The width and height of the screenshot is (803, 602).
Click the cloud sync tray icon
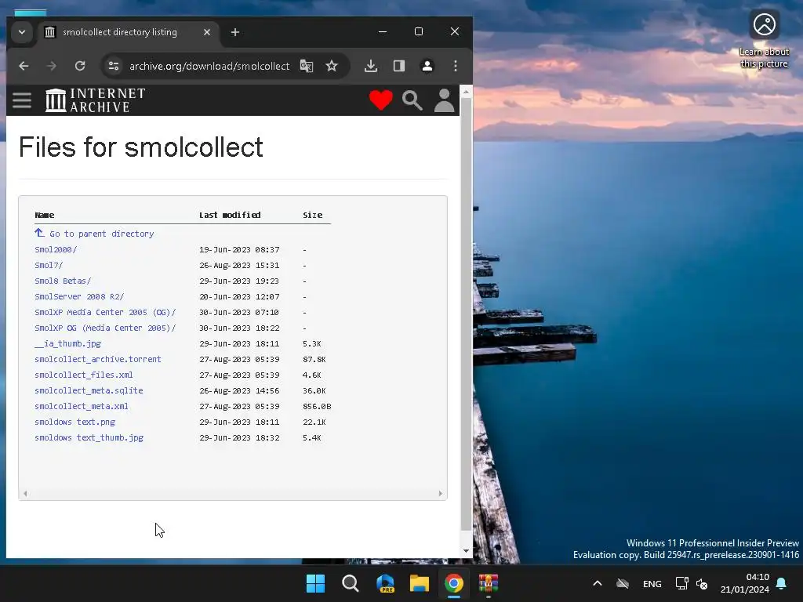tap(623, 583)
